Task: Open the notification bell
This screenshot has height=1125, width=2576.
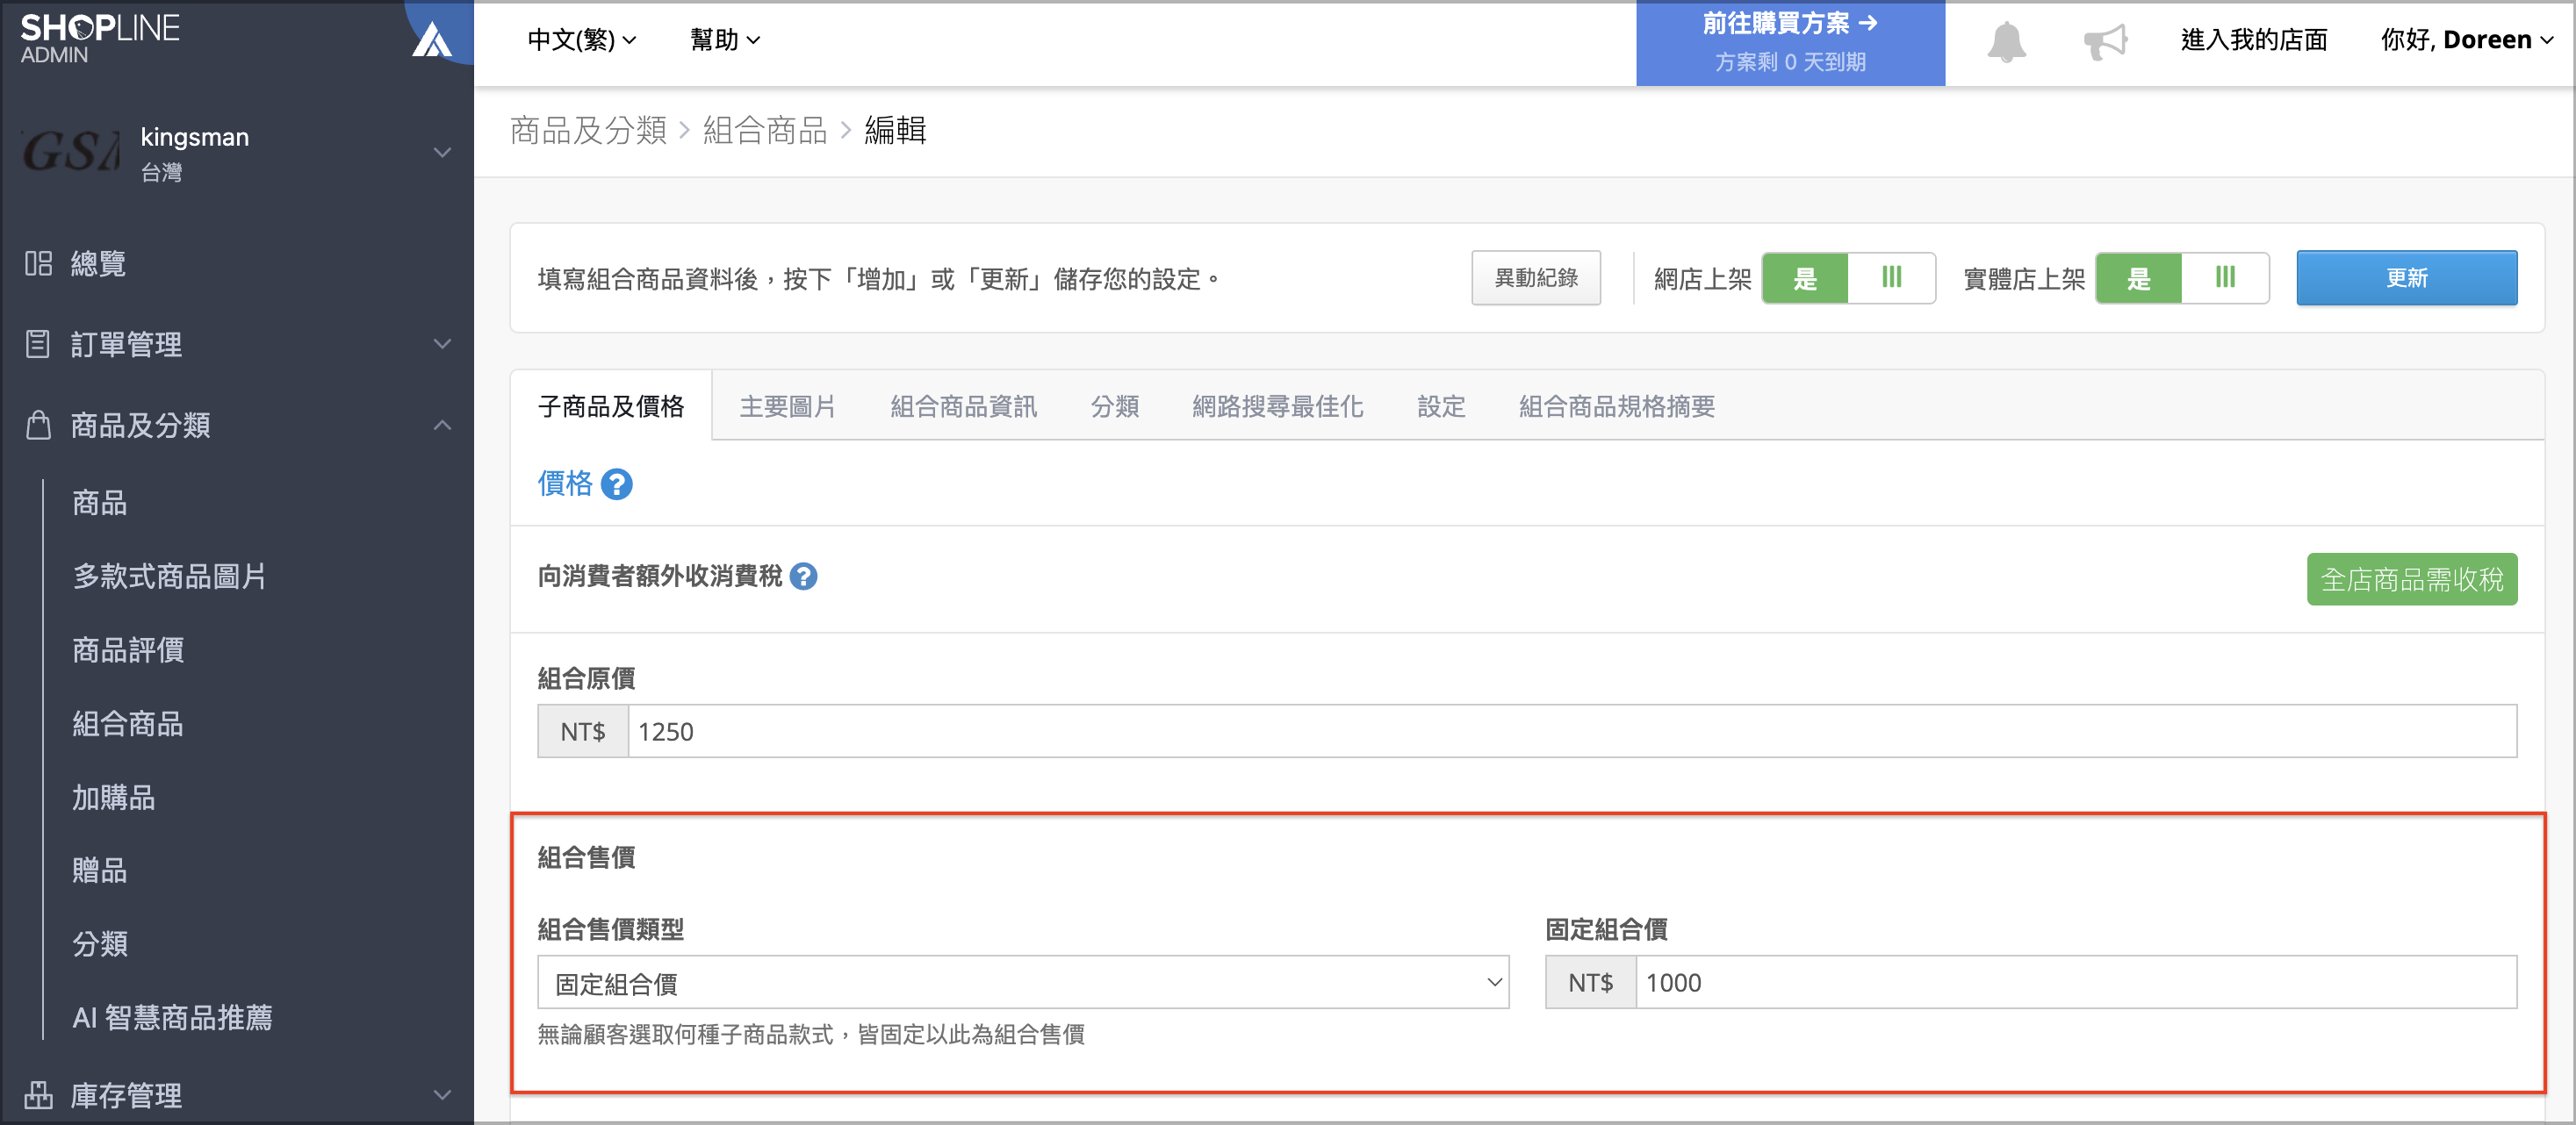Action: [x=2006, y=42]
